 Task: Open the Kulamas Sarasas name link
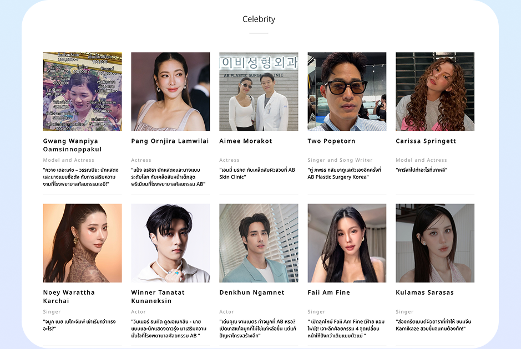point(424,292)
